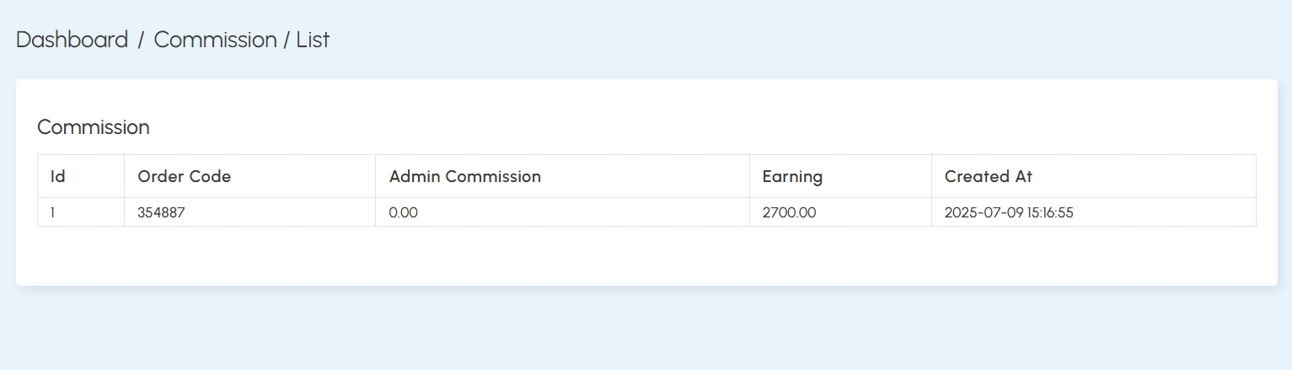
Task: Click the Commission card heading
Action: 94,127
